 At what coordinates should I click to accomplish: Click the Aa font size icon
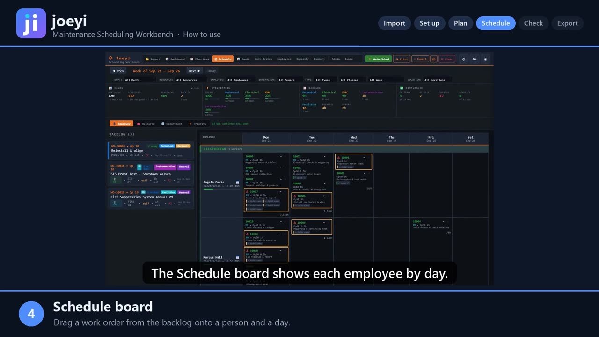[475, 59]
